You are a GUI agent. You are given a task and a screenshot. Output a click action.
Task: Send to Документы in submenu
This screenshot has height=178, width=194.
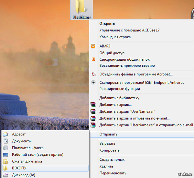(22, 141)
